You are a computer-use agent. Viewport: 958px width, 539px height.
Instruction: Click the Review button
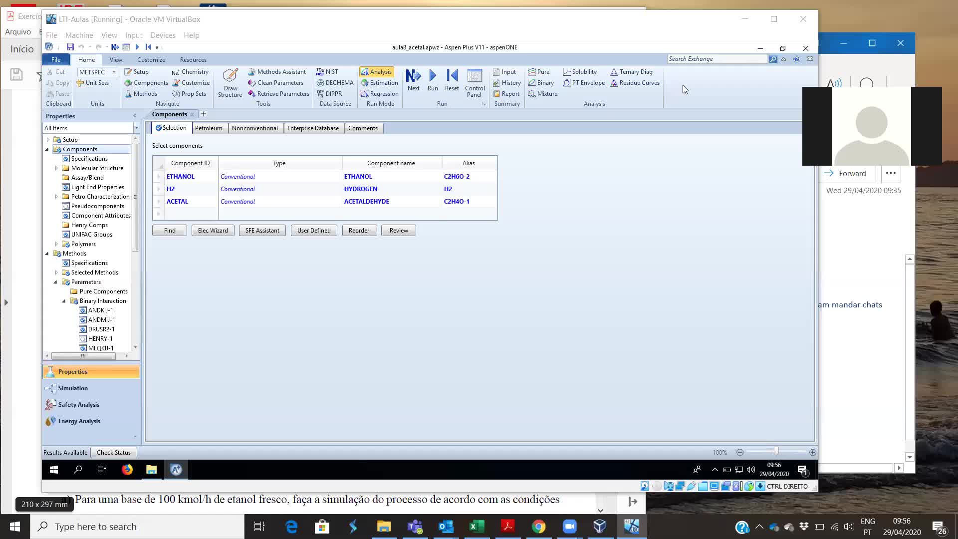point(399,231)
